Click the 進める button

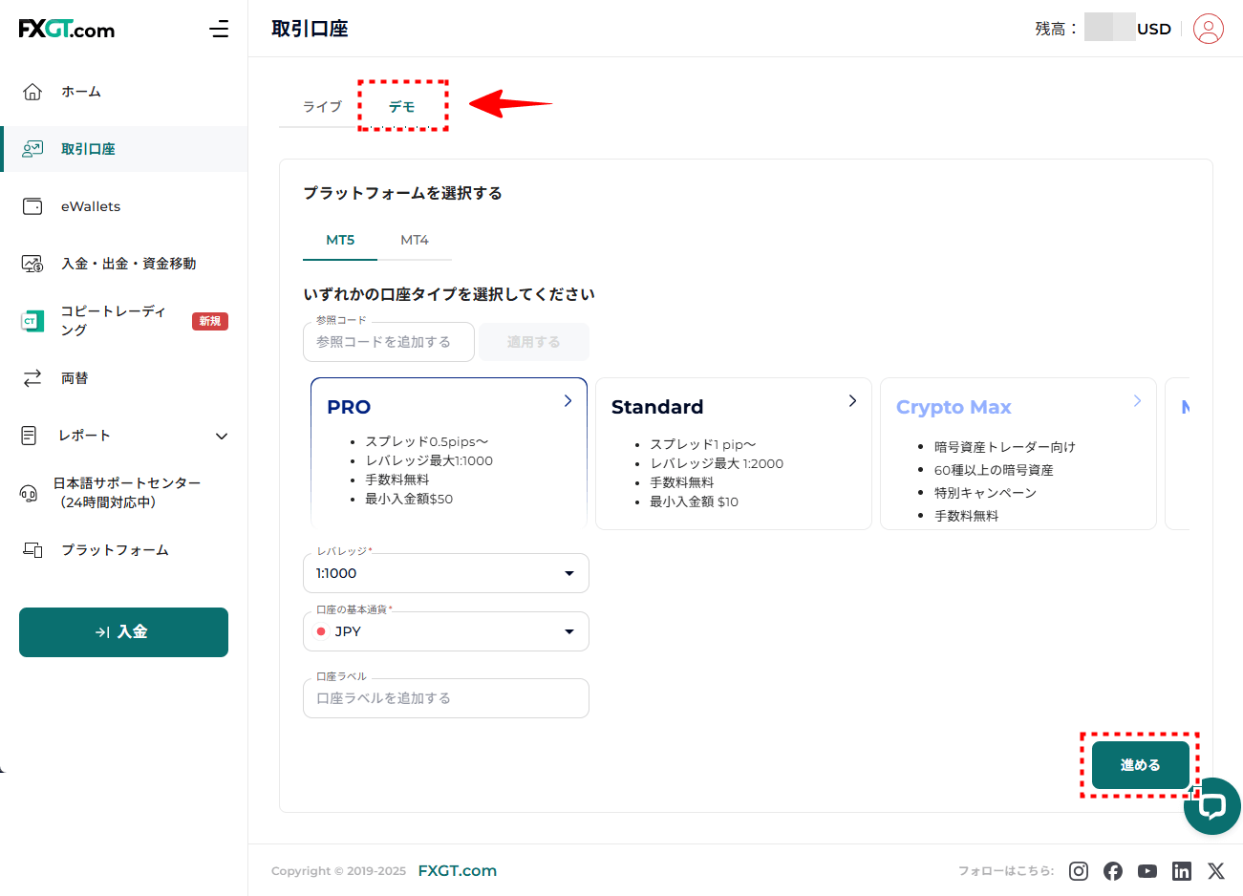coord(1140,765)
